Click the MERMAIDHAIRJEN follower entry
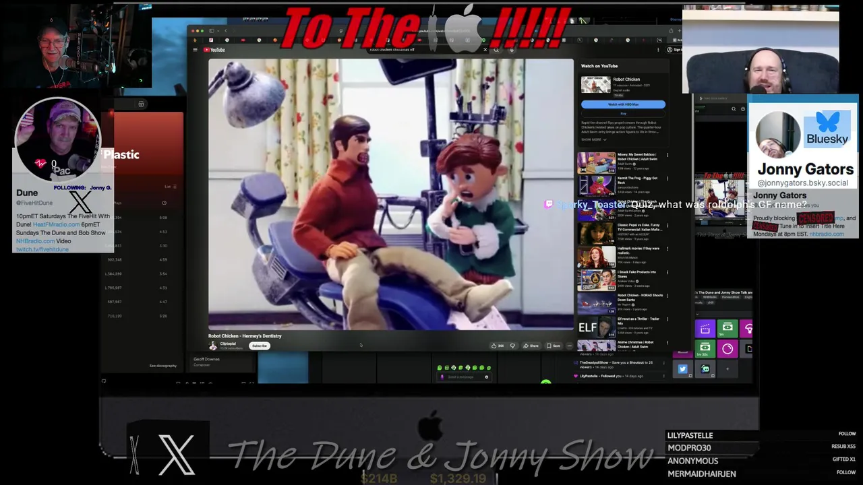The height and width of the screenshot is (485, 863). (x=702, y=474)
